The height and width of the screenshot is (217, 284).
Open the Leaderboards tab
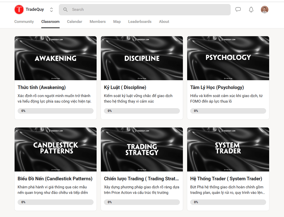click(x=140, y=22)
